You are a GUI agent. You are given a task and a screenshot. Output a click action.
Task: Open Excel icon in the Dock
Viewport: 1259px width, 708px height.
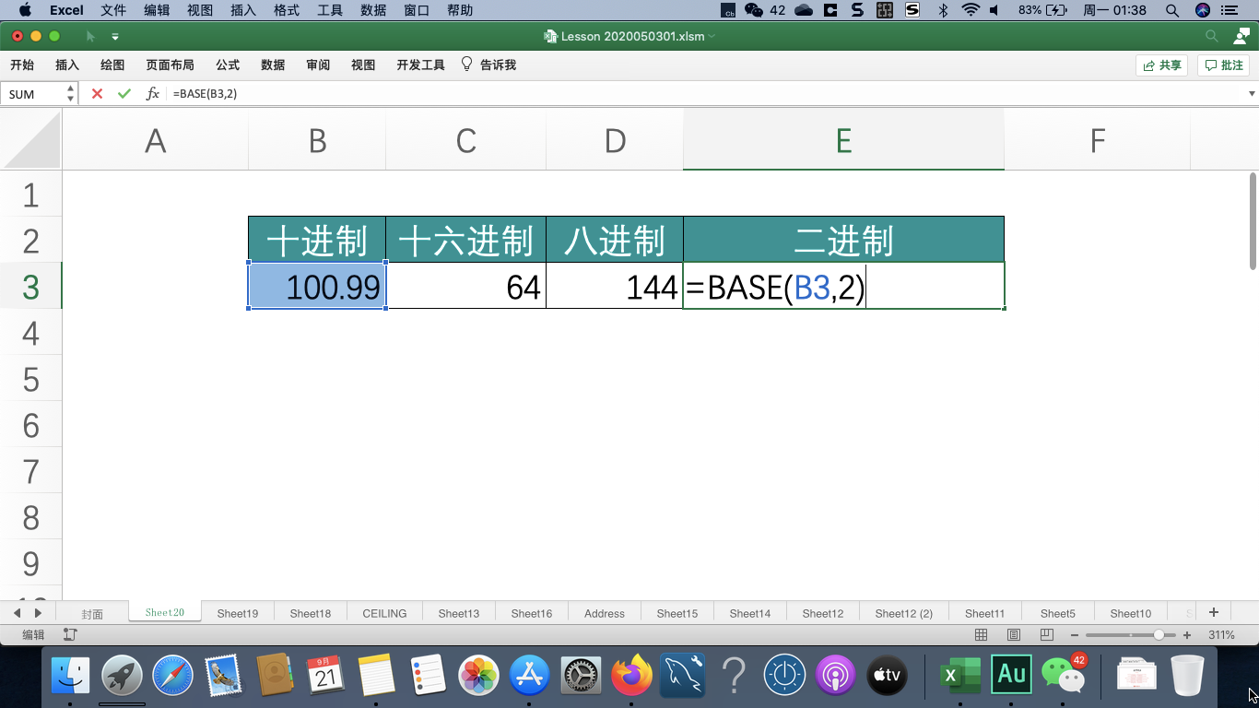[x=959, y=676]
